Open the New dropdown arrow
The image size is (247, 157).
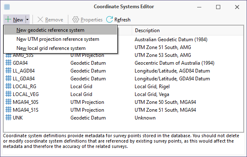click(x=28, y=19)
